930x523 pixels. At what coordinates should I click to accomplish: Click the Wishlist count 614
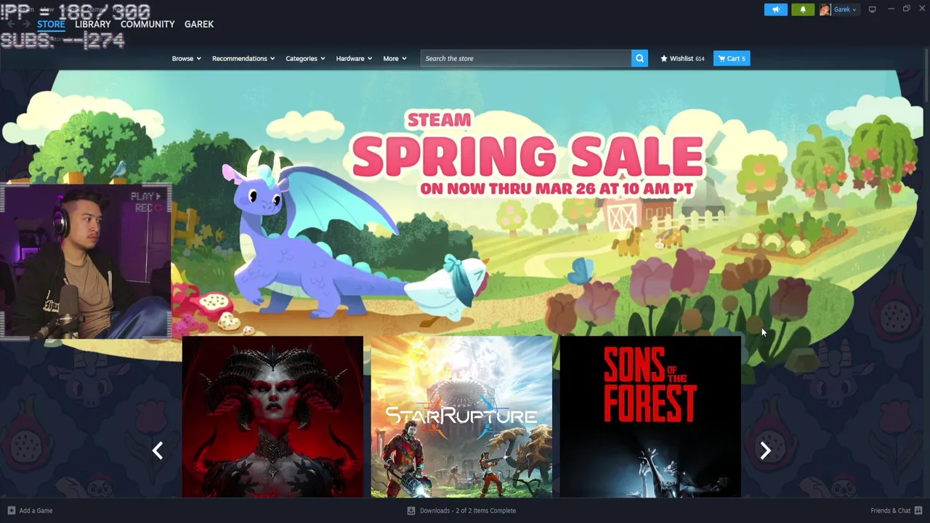(700, 59)
